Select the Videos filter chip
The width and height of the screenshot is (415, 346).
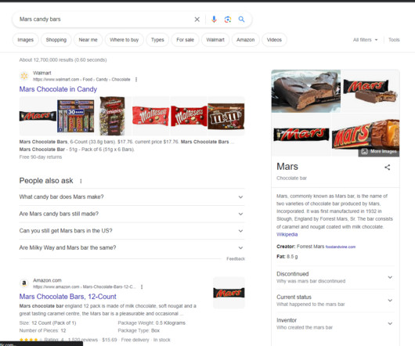274,40
